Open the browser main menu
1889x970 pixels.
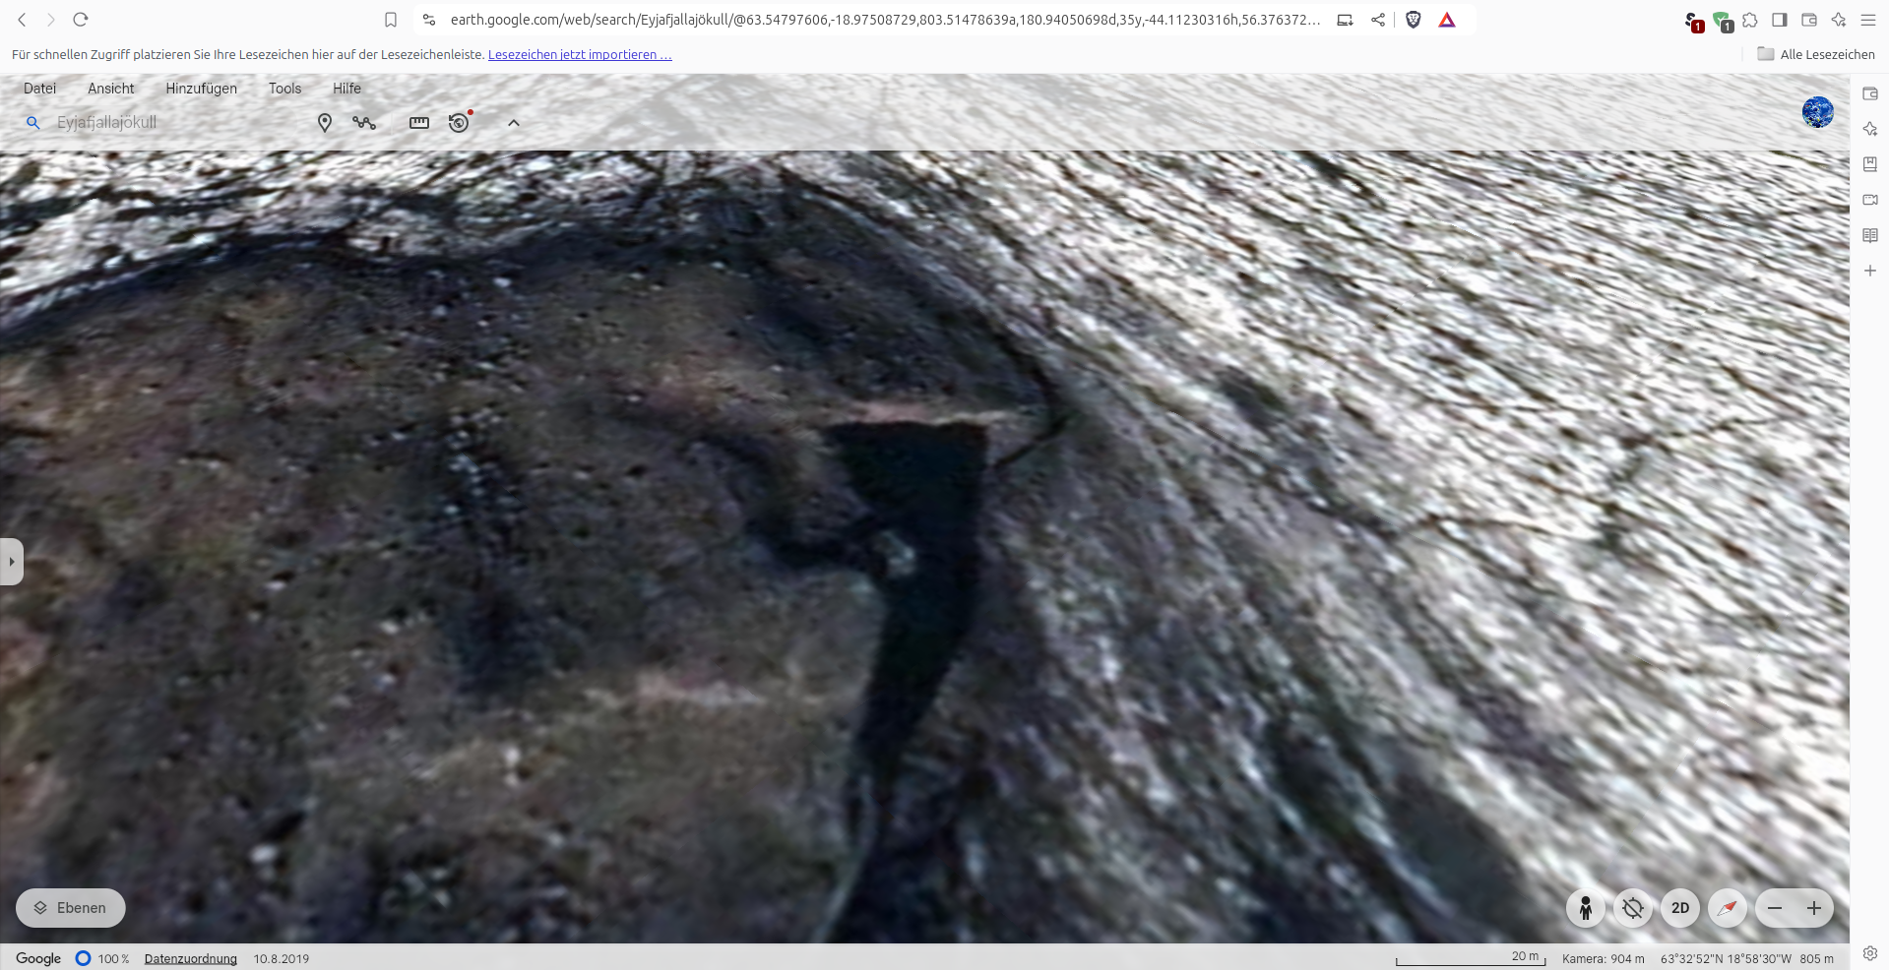click(1868, 20)
